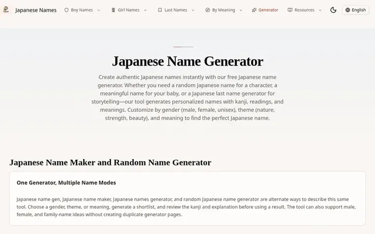The image size is (375, 234).
Task: Click the globe icon in language selector
Action: [348, 10]
